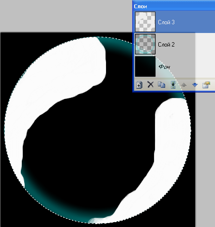215x227 pixels.
Task: Add a new layer
Action: [139, 85]
